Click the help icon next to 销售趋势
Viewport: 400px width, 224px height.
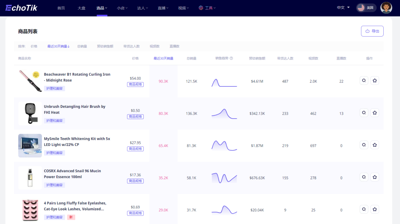(x=231, y=58)
